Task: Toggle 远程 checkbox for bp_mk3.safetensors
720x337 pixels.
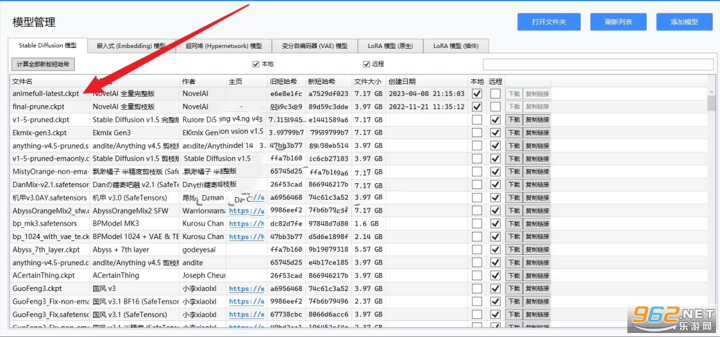Action: (495, 224)
